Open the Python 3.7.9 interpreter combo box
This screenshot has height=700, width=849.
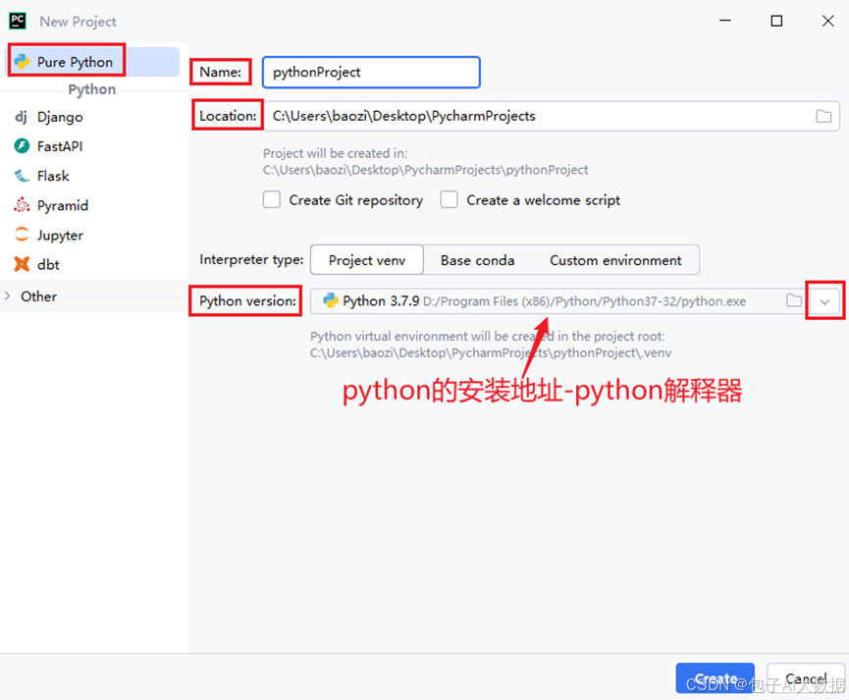tap(559, 301)
